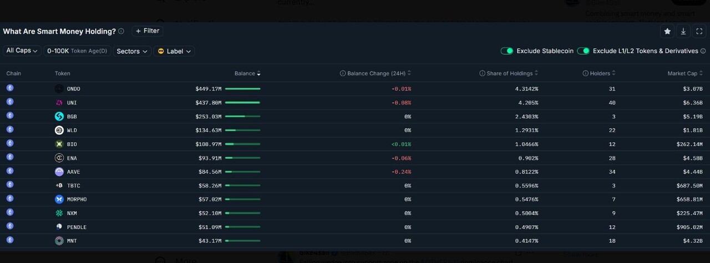
Task: Click the ONDO token icon
Action: click(59, 89)
